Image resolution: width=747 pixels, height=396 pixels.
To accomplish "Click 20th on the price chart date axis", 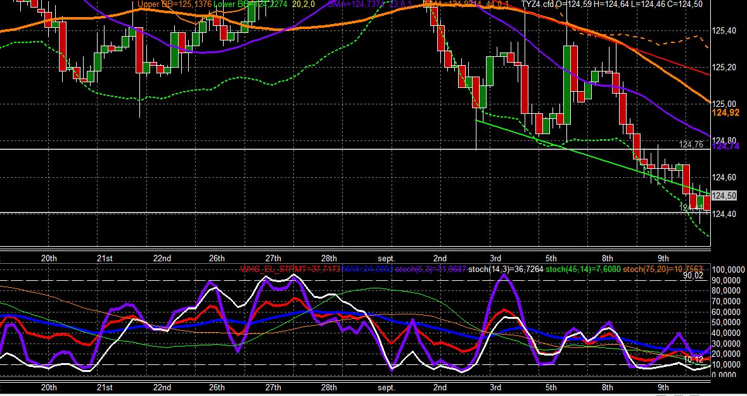I will pyautogui.click(x=49, y=258).
